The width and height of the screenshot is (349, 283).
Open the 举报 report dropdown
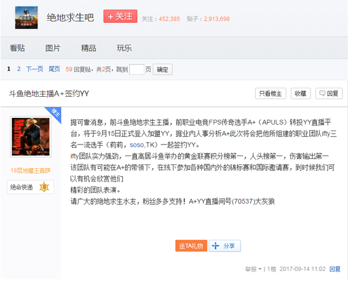point(253,269)
